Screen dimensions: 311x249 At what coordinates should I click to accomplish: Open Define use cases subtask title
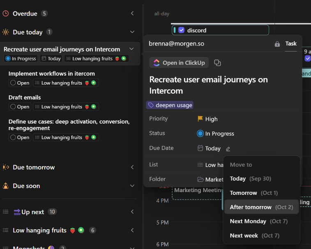(x=69, y=125)
